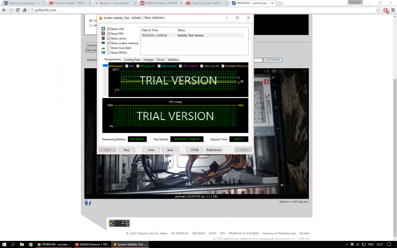
Task: Open the БЛОГ footer link
Action: pos(213,233)
